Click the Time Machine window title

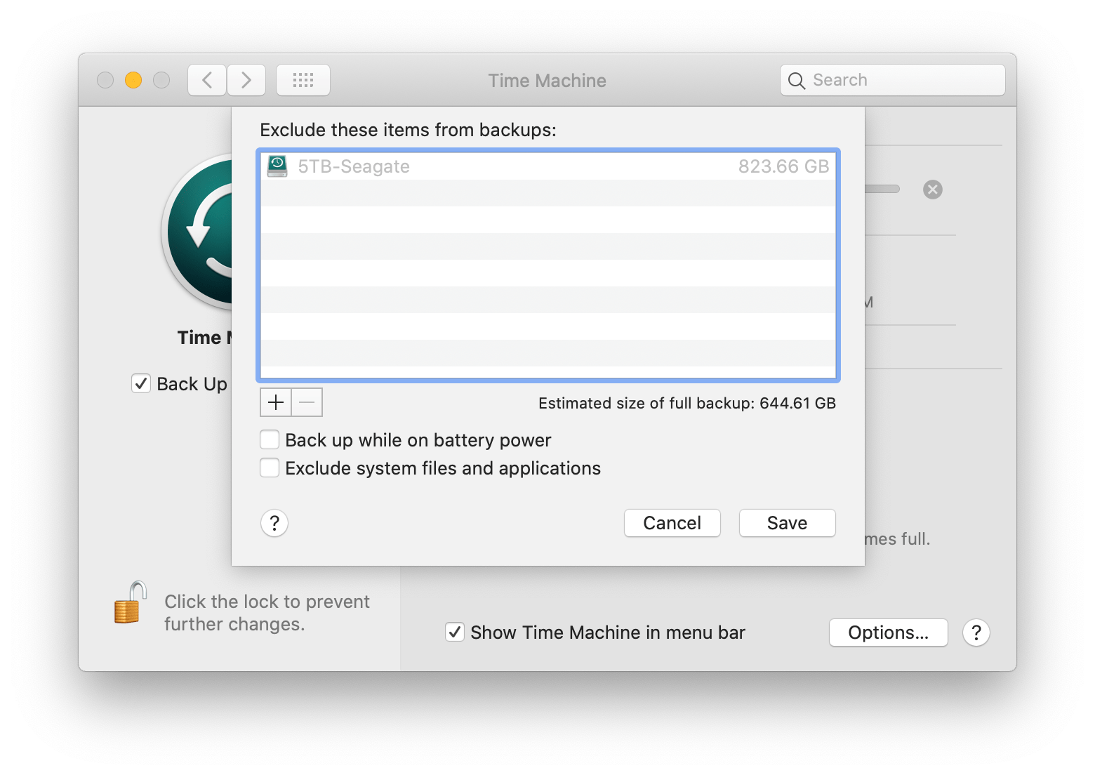click(x=547, y=81)
